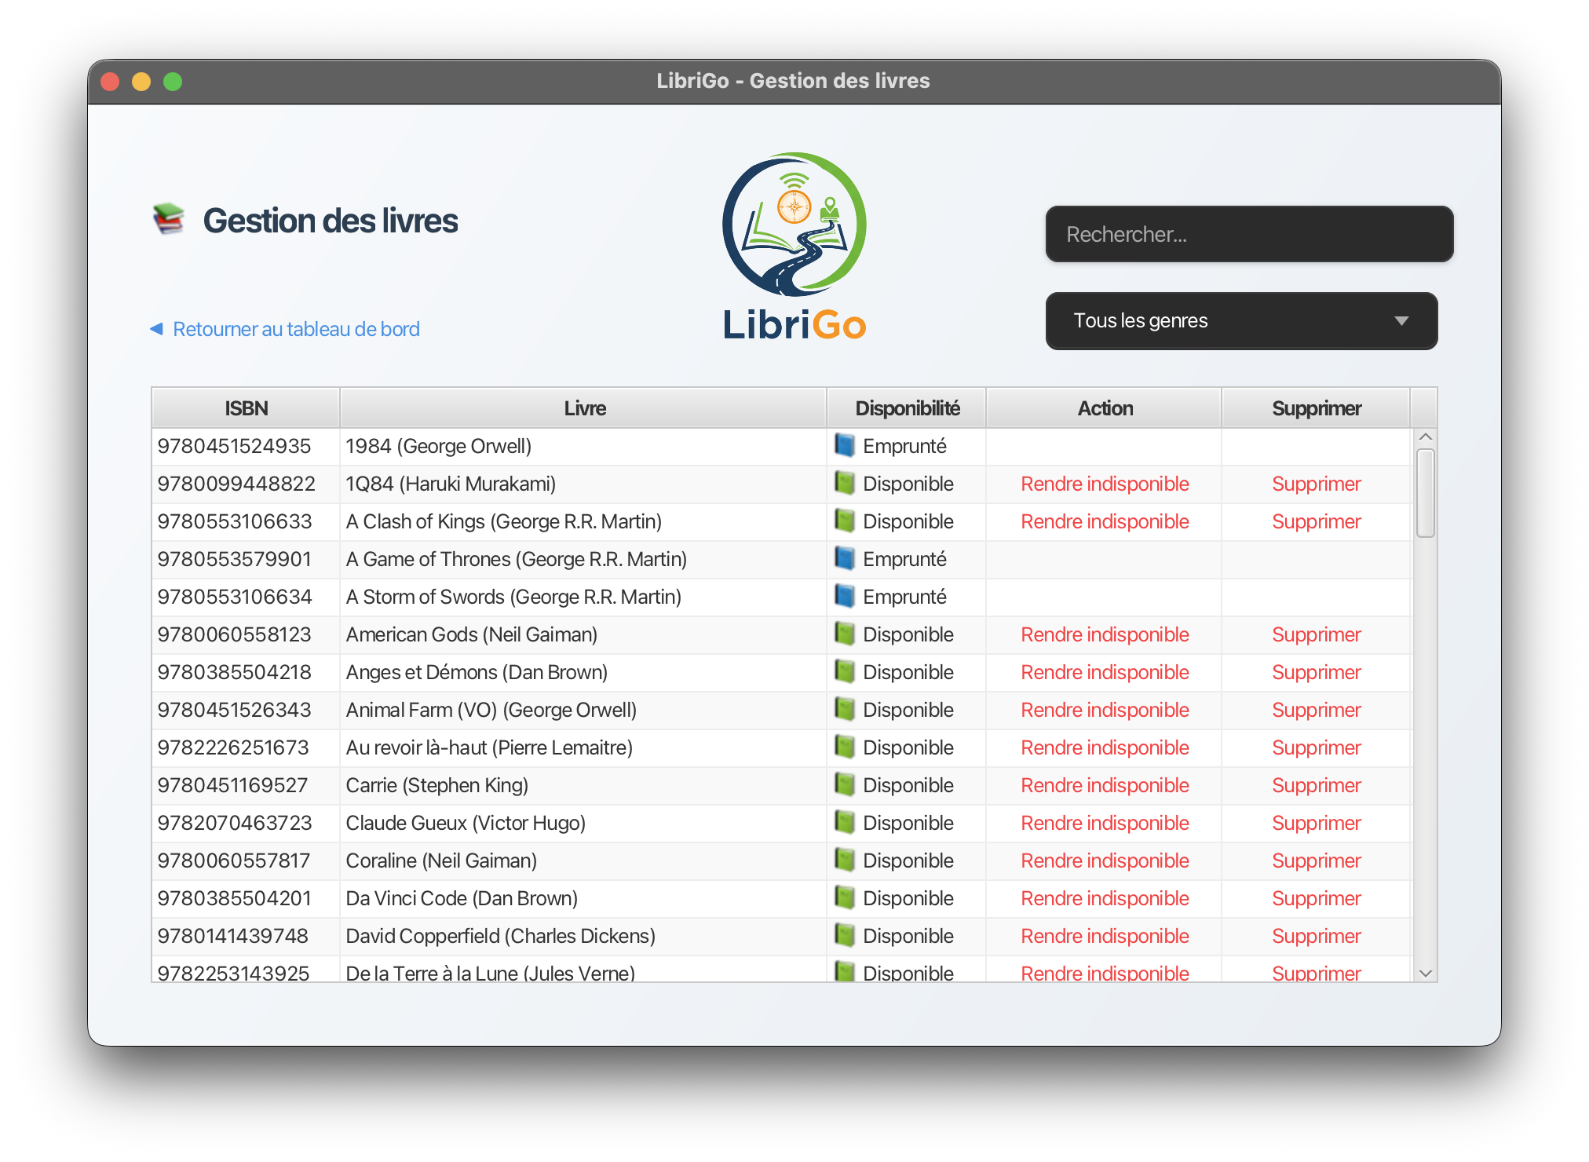1589x1162 pixels.
Task: Click the green book icon for Coraline
Action: [845, 861]
